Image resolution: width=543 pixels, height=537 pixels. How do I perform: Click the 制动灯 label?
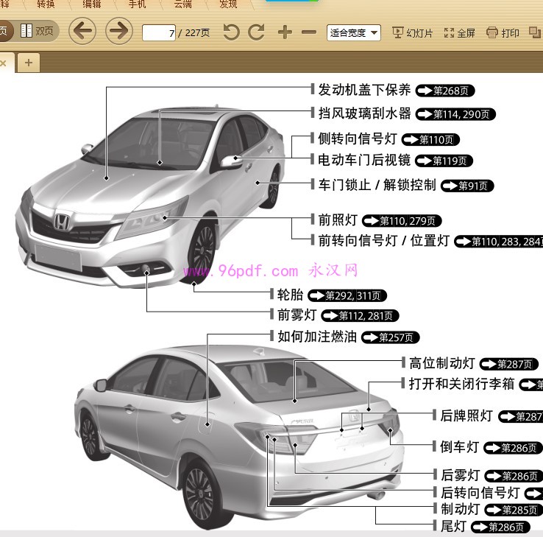(460, 509)
